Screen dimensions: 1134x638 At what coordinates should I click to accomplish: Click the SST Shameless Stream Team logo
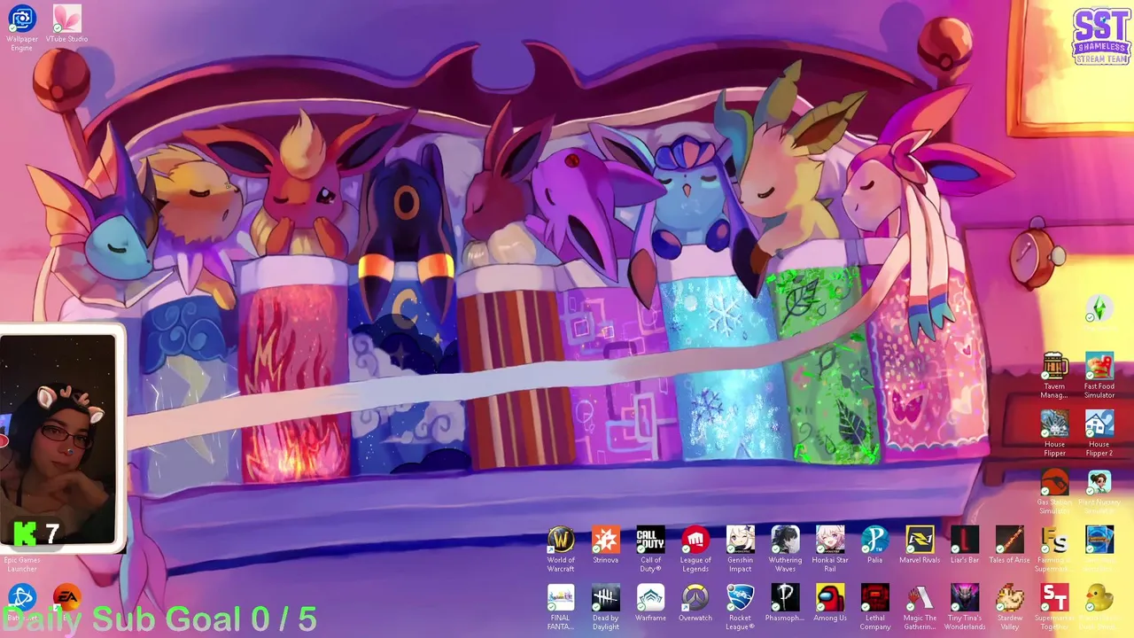coord(1099,36)
